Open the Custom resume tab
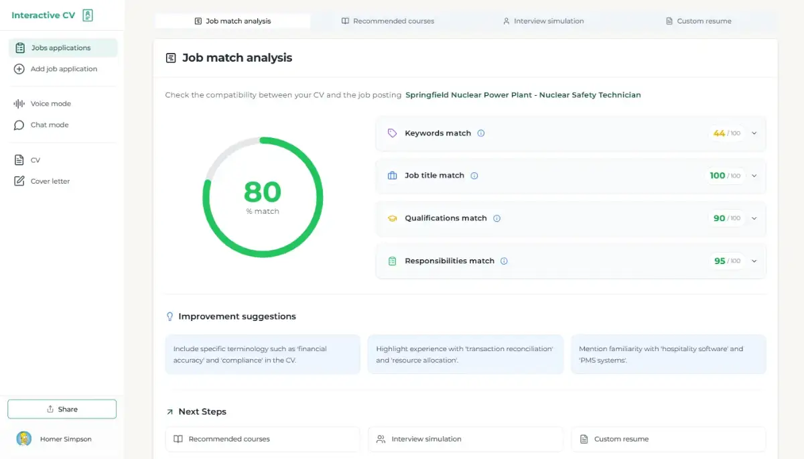Viewport: 804px width, 459px height. point(698,21)
